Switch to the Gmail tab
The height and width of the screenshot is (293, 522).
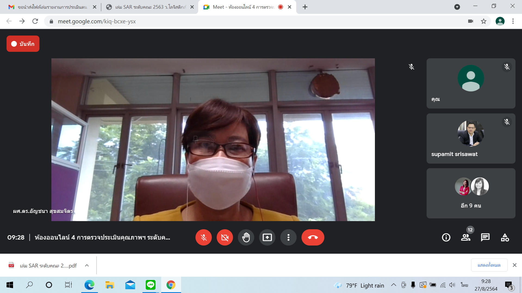tap(52, 7)
